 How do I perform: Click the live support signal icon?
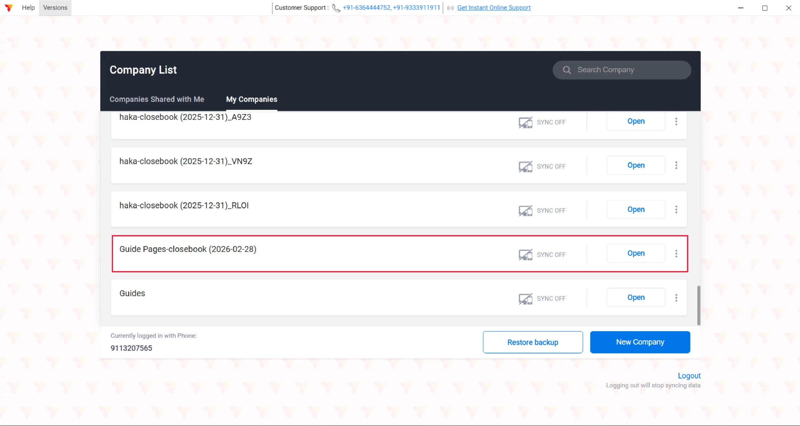450,8
